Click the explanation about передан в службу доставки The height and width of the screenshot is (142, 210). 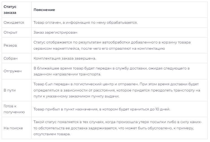coord(111,71)
